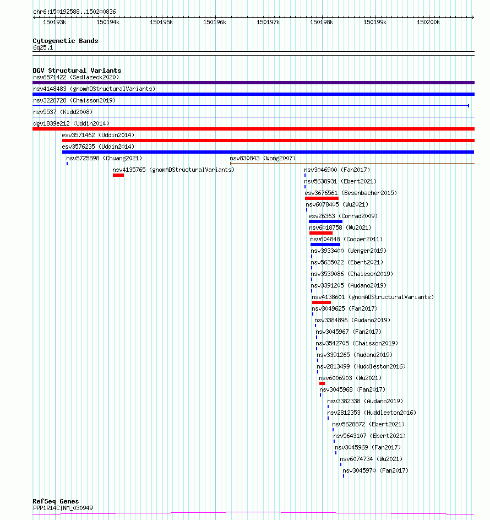Open nsv604848 (Cooper2011) variant
Screen dimensions: 490x520
346,240
